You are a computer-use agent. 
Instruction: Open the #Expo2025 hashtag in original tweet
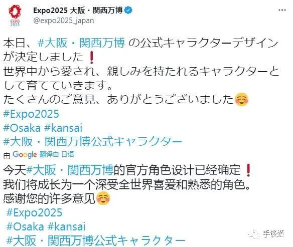(x=31, y=114)
